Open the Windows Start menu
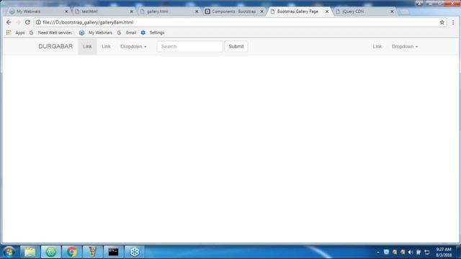 point(9,252)
